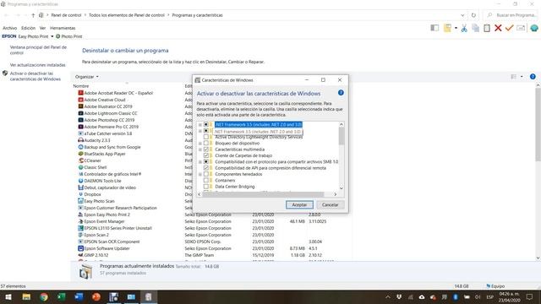The image size is (541, 304).
Task: Click the Rename icon next to the checkmark
Action: 521,28
